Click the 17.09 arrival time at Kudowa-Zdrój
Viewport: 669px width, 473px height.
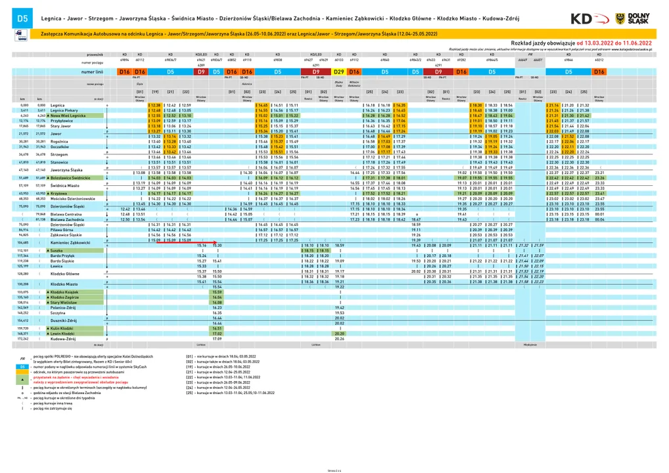pyautogui.click(x=217, y=338)
